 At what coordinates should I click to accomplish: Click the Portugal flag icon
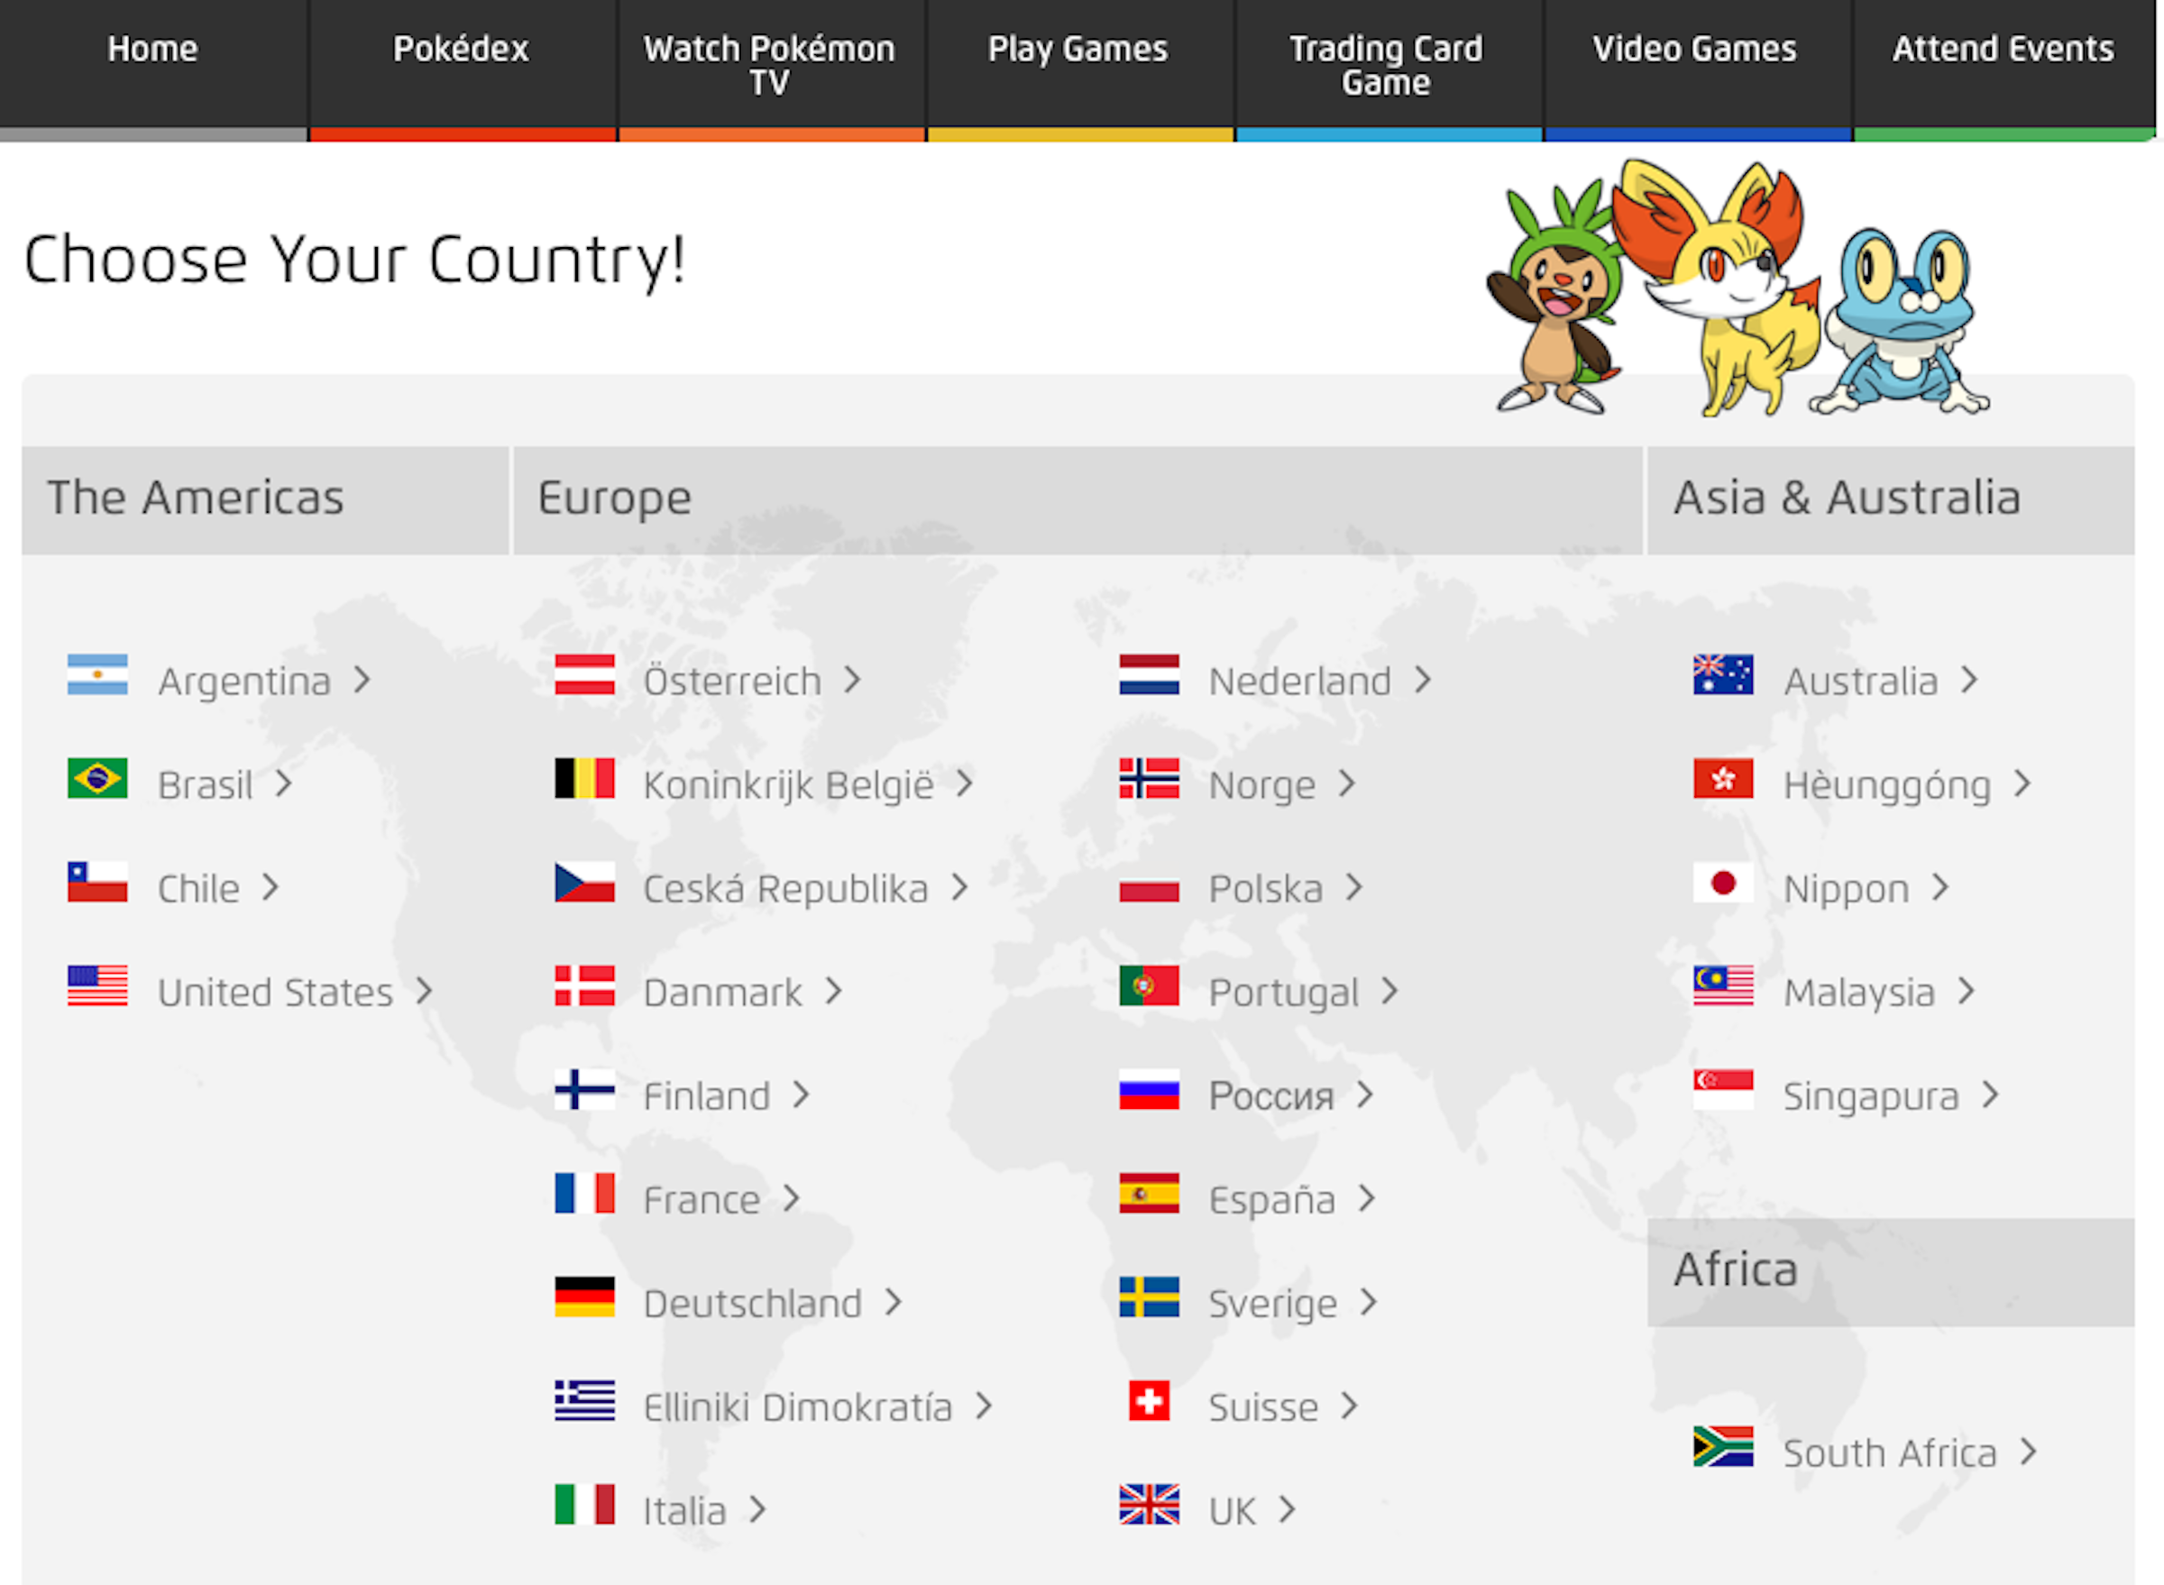pyautogui.click(x=1149, y=986)
